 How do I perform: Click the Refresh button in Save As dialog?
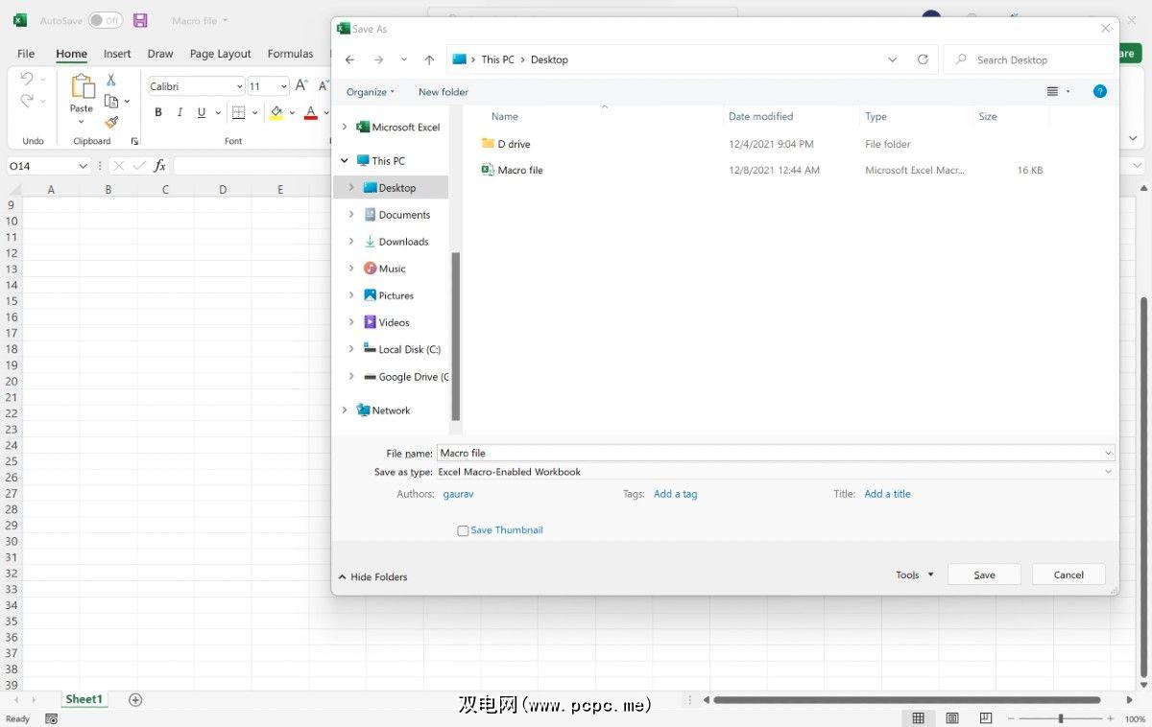(x=923, y=59)
